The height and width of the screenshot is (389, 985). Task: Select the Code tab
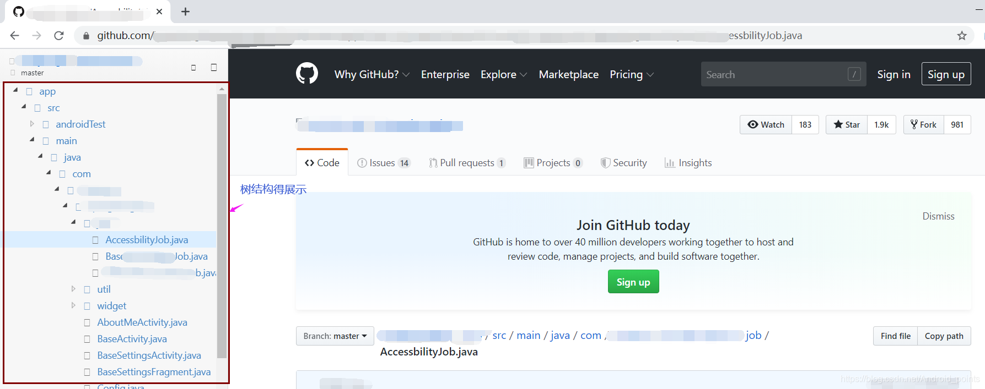click(x=322, y=162)
